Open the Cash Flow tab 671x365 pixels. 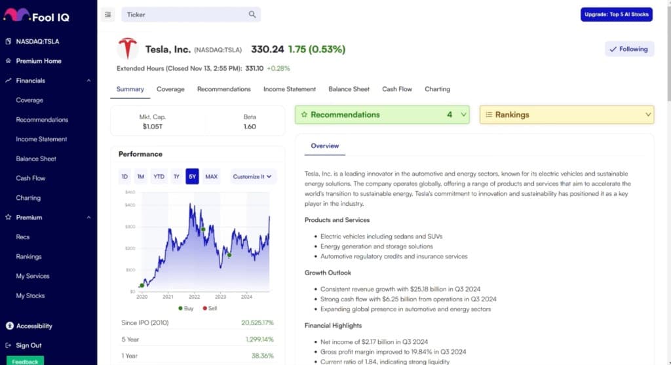[397, 89]
